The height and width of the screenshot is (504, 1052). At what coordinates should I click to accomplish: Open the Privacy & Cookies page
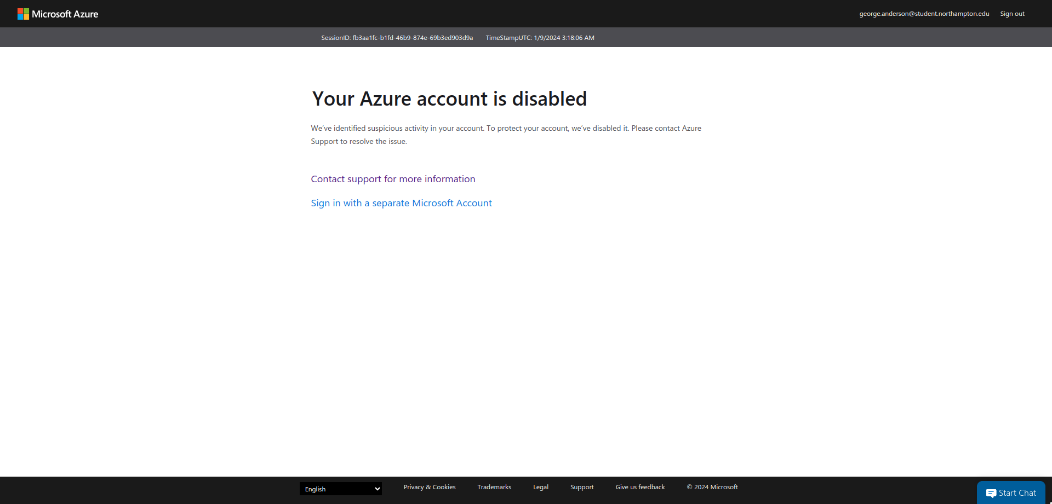pyautogui.click(x=429, y=486)
